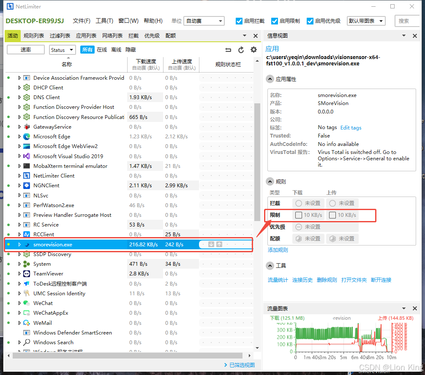This screenshot has width=425, height=375.
Task: Click the upload rule arrow icon on smorevision.exe row
Action: [x=219, y=244]
